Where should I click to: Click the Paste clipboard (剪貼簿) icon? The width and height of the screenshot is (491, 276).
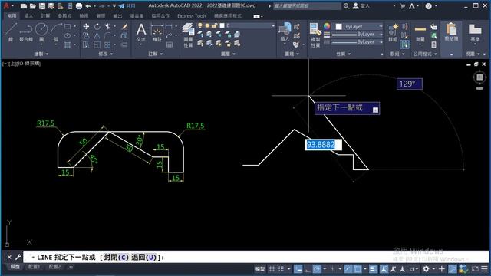pyautogui.click(x=451, y=32)
